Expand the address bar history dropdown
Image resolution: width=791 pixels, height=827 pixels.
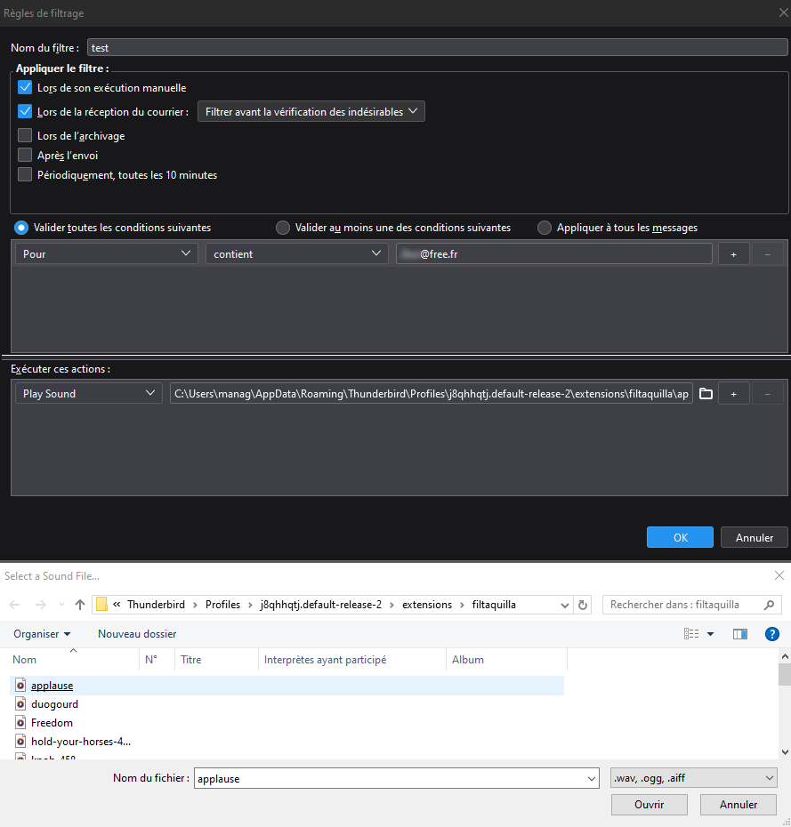pos(565,605)
